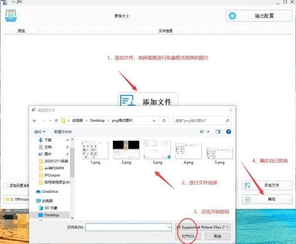Click 此电脑 in the address breadcrumb
This screenshot has width=296, height=244.
[77, 120]
